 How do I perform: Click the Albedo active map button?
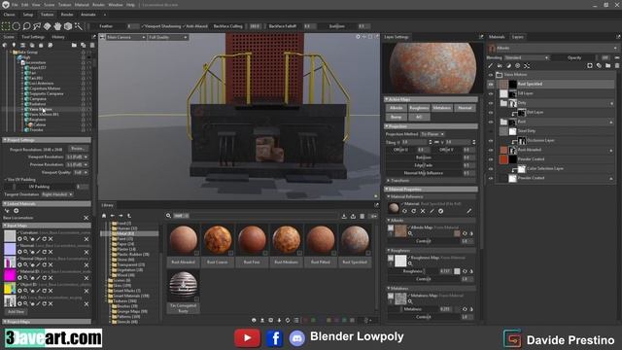(396, 108)
